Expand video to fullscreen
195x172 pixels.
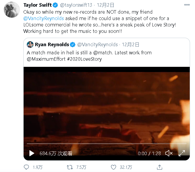pyautogui.click(x=182, y=153)
